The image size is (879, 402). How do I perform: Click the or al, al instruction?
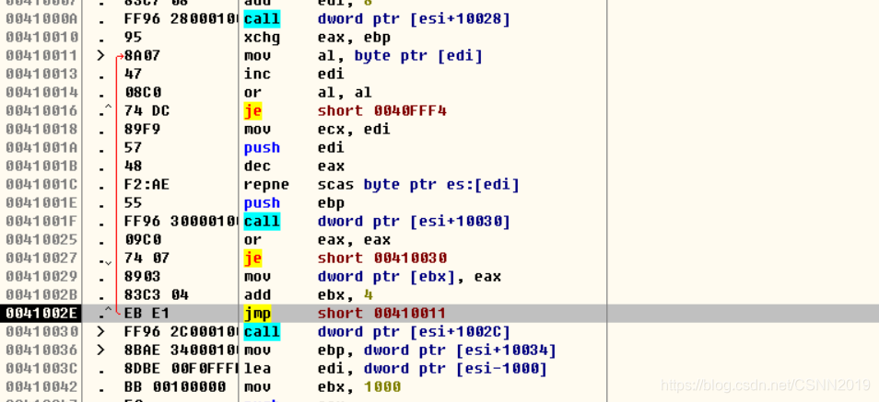pyautogui.click(x=308, y=92)
